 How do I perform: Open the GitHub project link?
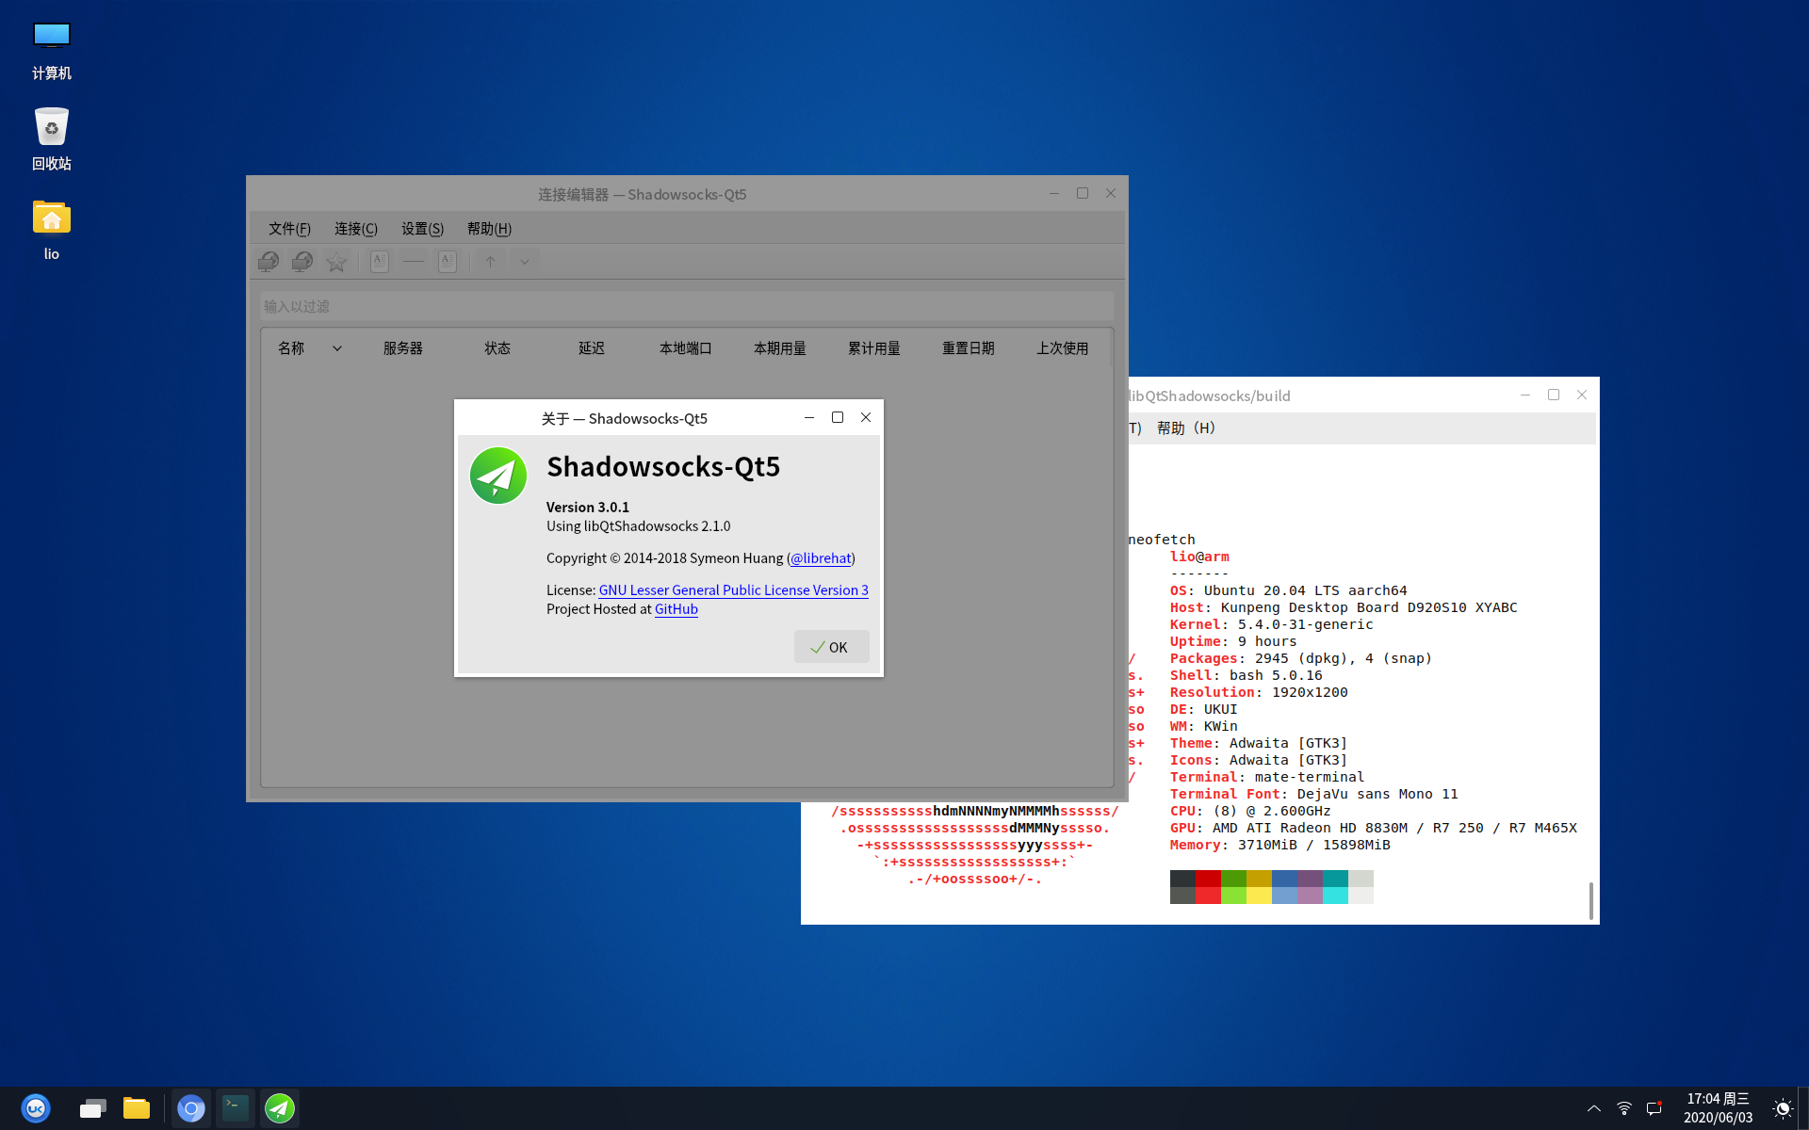676,609
